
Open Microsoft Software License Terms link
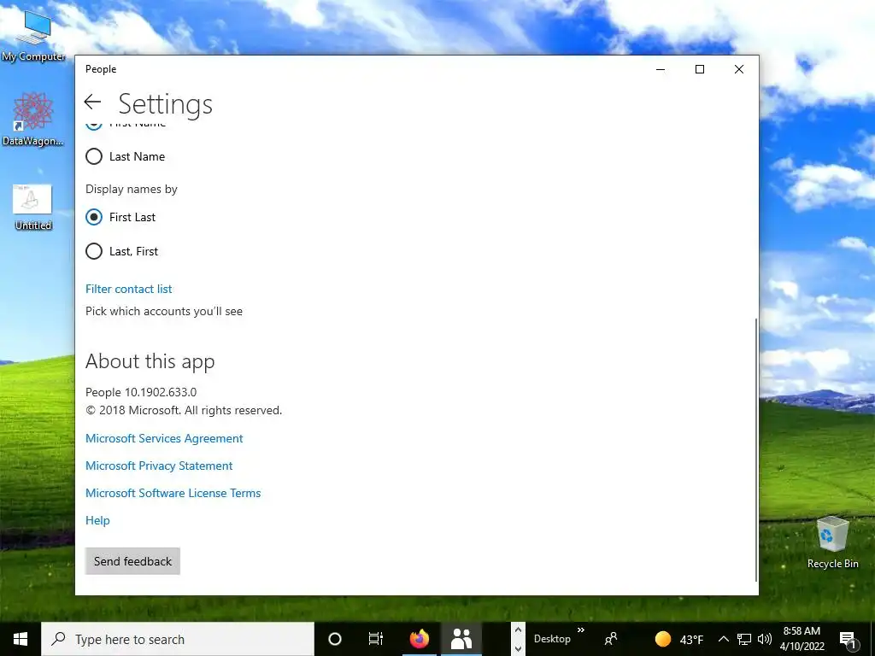[x=173, y=493]
